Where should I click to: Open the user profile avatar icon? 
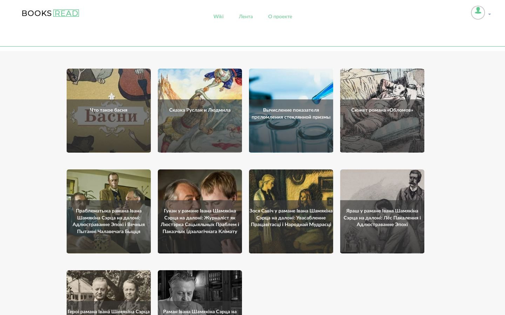coord(478,13)
